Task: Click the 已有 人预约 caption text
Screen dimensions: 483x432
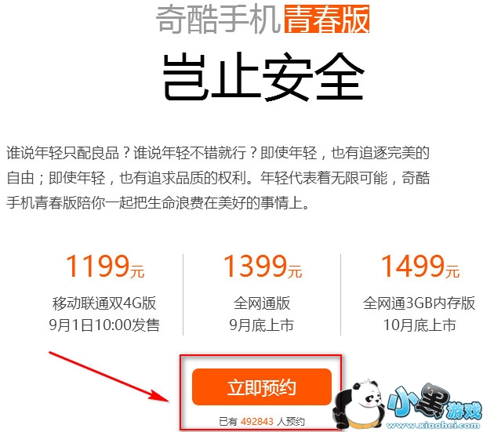Action: coord(262,421)
